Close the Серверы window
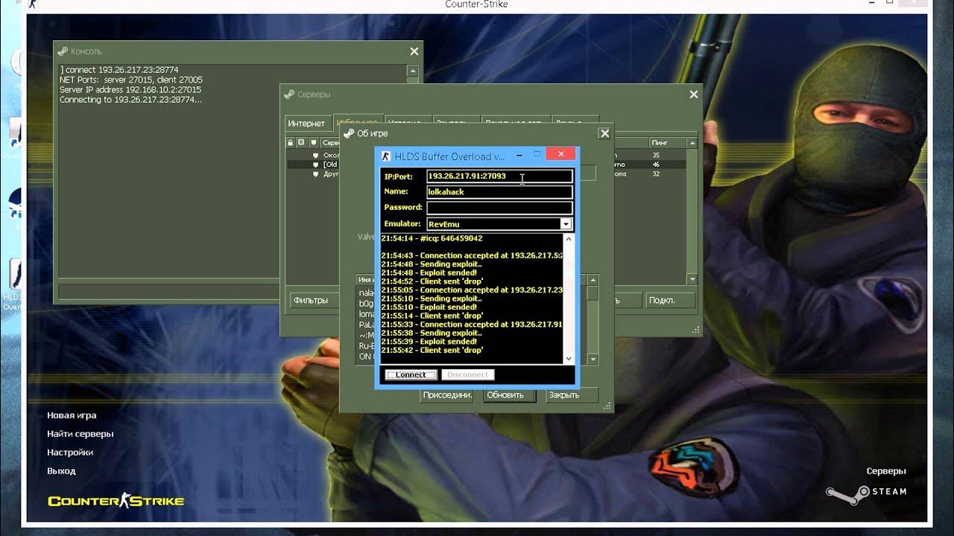 (x=694, y=95)
